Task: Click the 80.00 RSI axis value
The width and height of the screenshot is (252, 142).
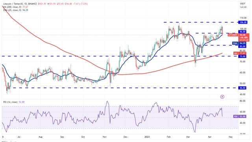Action: point(243,101)
